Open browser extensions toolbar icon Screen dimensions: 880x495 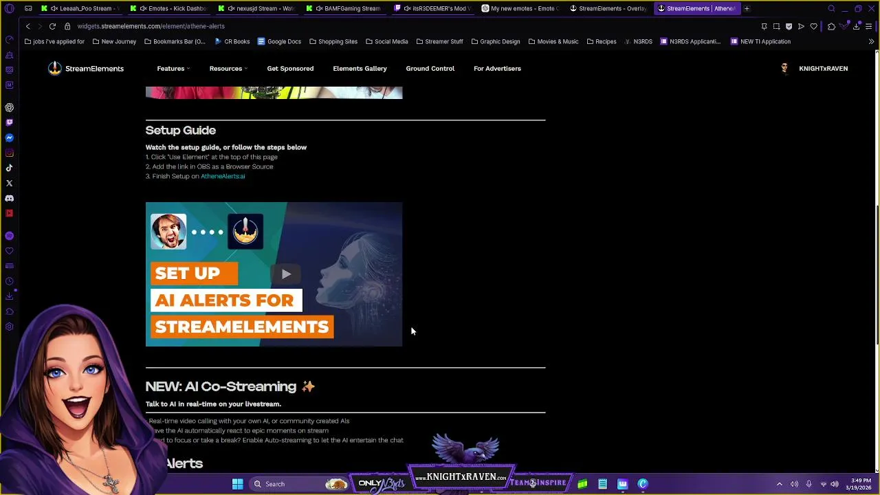tap(831, 26)
